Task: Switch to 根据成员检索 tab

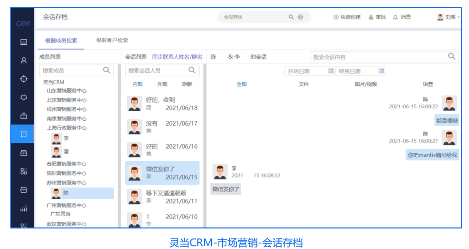Action: click(x=61, y=41)
